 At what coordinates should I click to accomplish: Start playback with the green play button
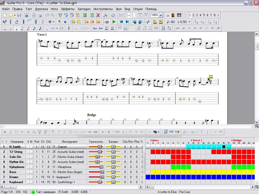[114, 22]
